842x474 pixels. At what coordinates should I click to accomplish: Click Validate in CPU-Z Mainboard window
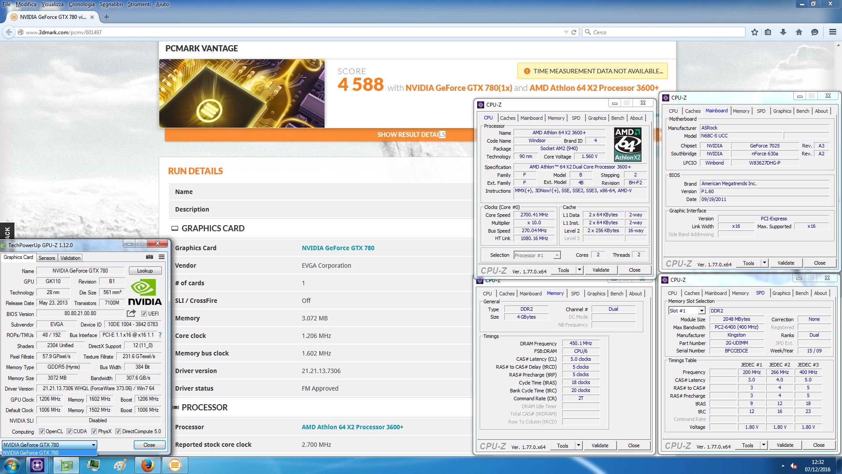click(x=786, y=263)
